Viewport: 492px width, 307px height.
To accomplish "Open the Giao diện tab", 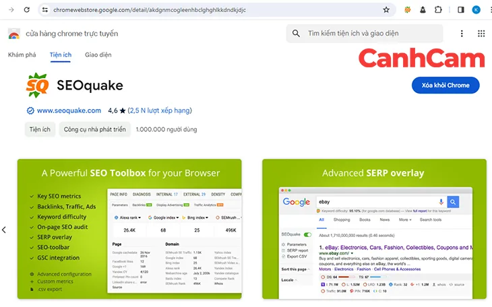I will [x=98, y=55].
